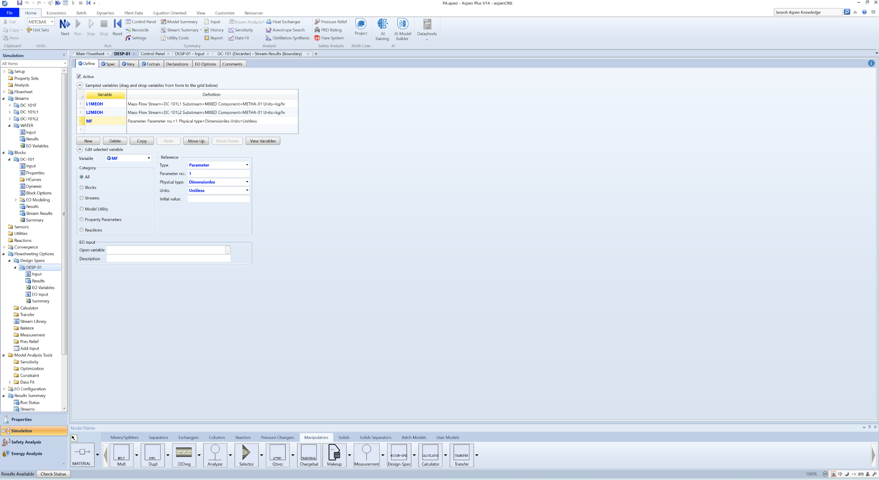Click zoom out button in status bar
This screenshot has width=879, height=480.
825,474
